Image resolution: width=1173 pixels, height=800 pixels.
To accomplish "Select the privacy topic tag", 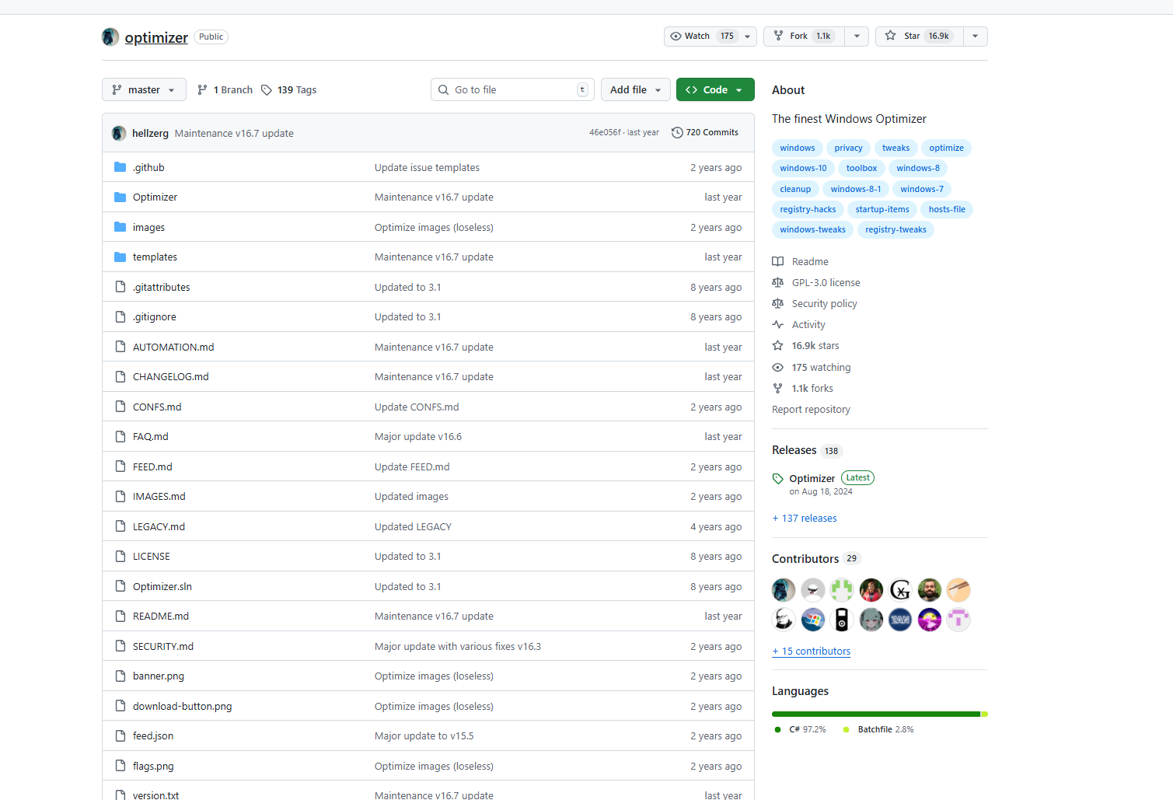I will (x=848, y=148).
